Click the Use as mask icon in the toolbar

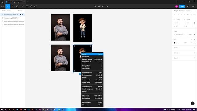point(103,6)
